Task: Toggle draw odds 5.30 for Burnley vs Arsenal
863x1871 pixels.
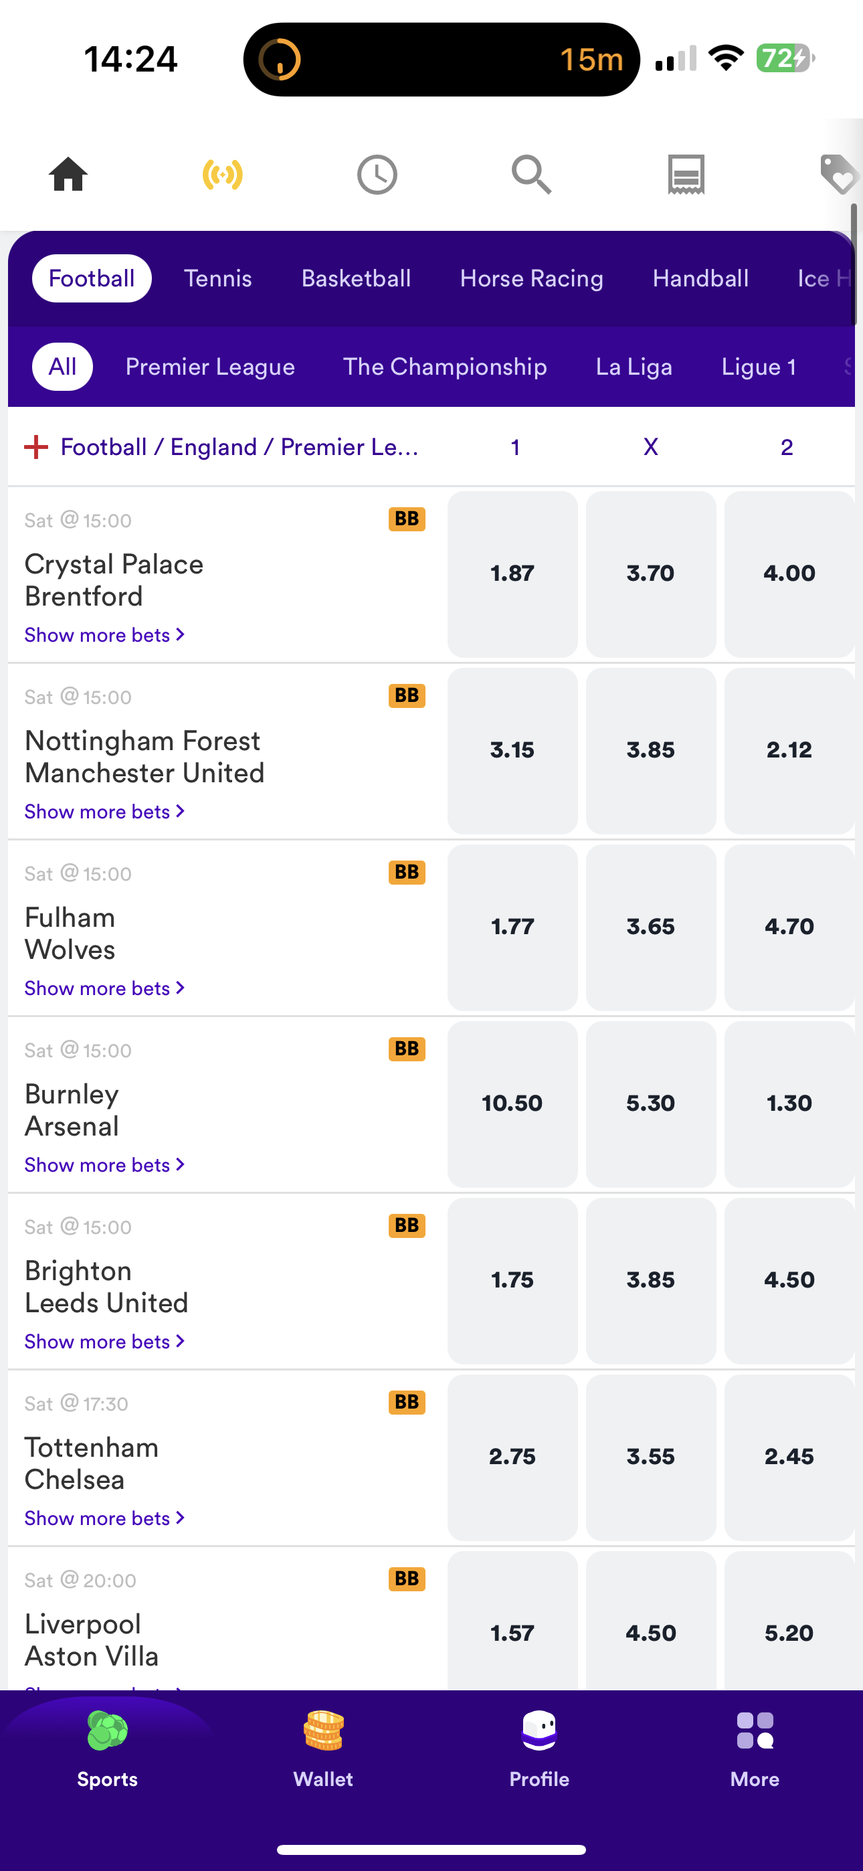Action: tap(650, 1103)
